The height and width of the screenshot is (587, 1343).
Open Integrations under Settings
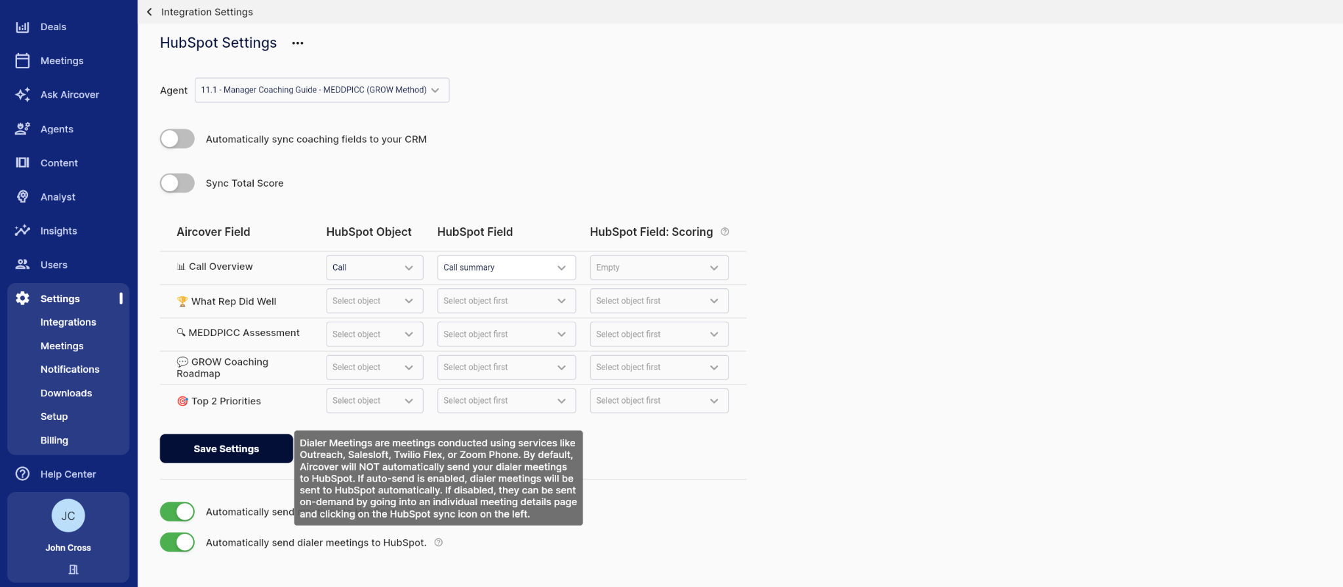(68, 322)
